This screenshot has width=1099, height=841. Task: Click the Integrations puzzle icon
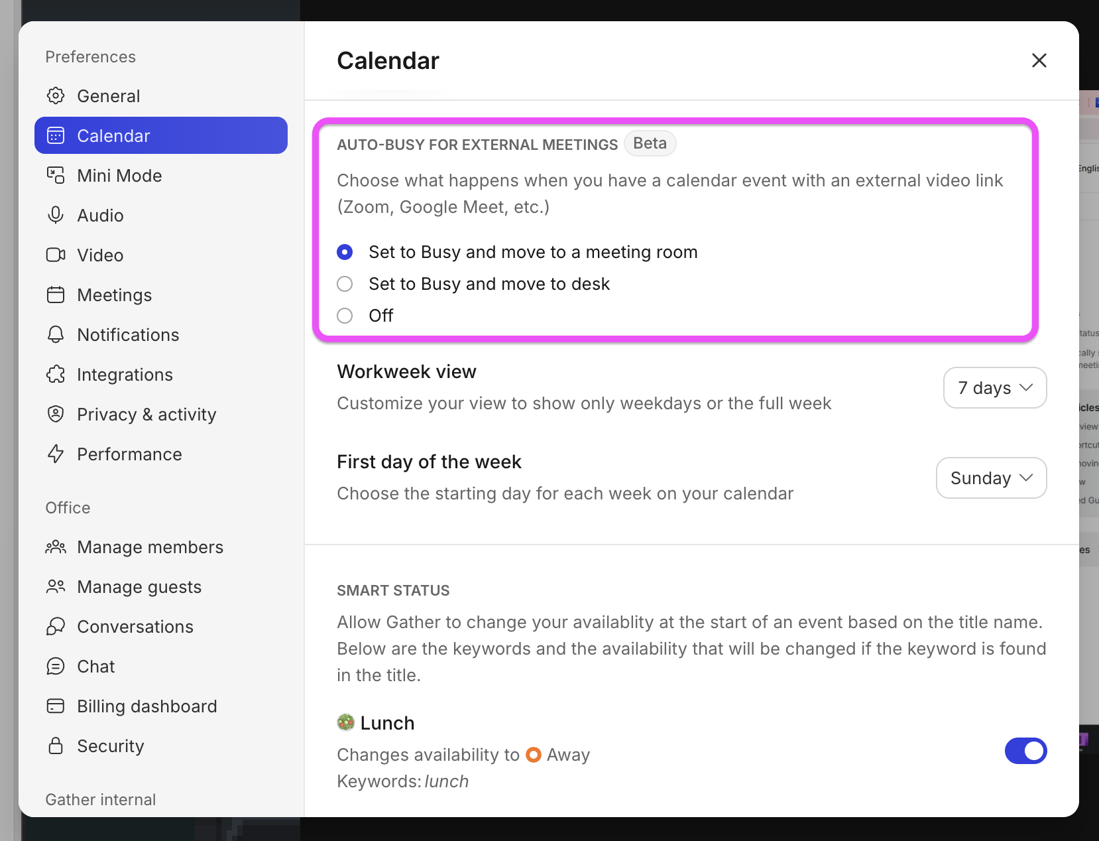[56, 375]
